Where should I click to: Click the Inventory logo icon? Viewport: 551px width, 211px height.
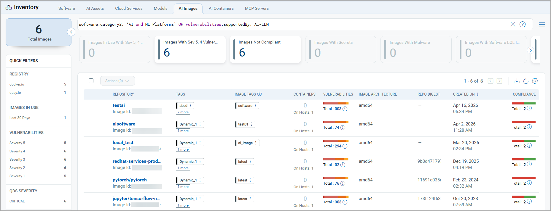9,7
